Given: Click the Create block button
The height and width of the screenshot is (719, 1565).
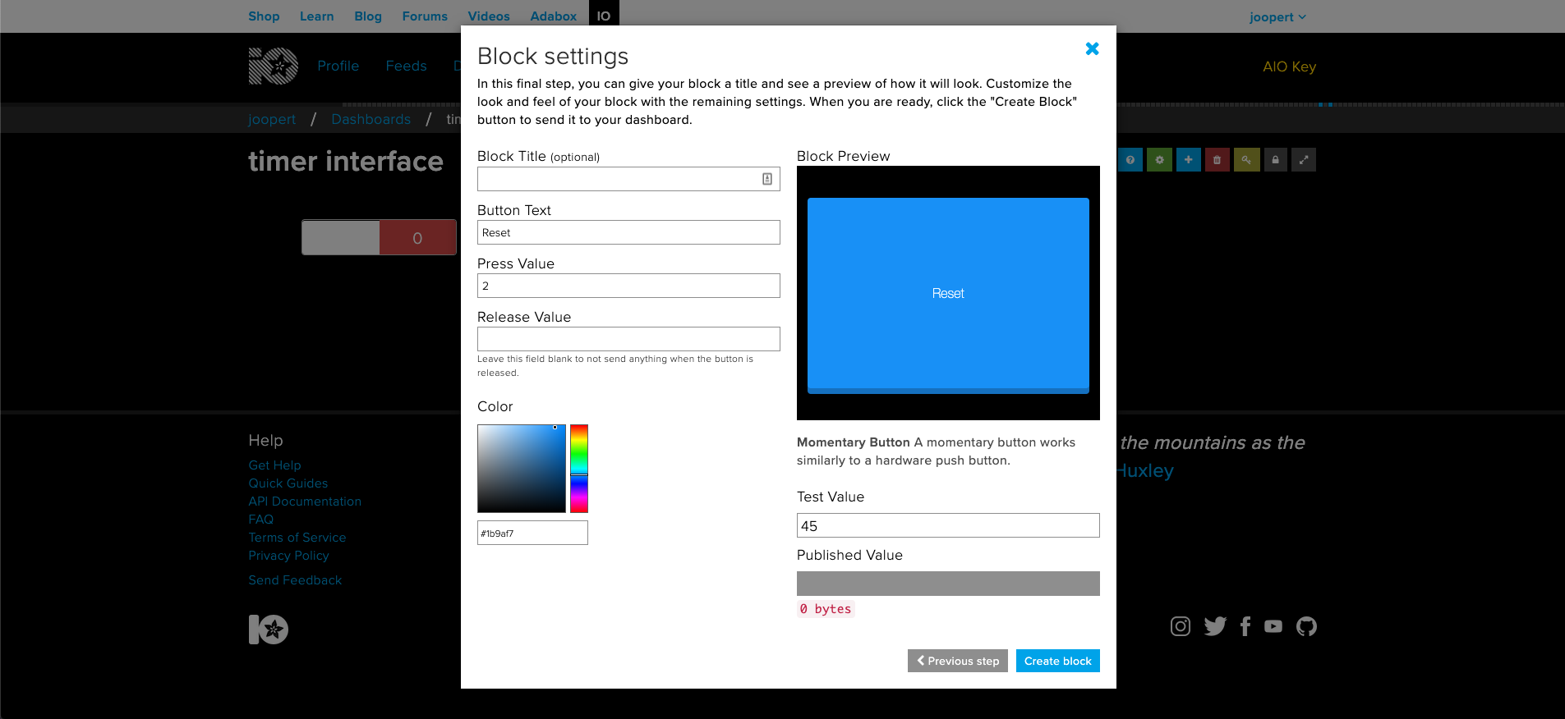Looking at the screenshot, I should click(x=1057, y=661).
